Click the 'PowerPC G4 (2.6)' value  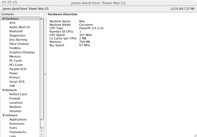[x=91, y=28]
